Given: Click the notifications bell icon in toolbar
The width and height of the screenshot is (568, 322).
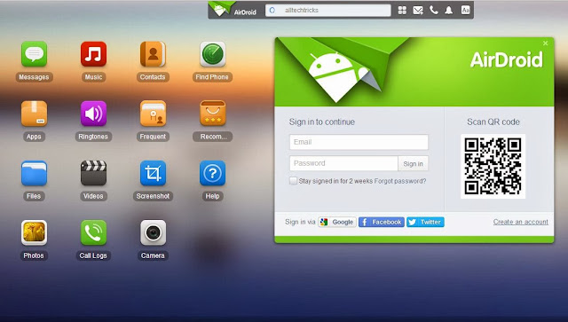Looking at the screenshot, I should click(449, 10).
